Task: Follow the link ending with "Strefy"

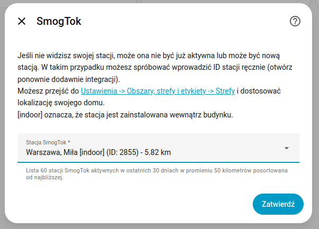Action: click(x=225, y=91)
